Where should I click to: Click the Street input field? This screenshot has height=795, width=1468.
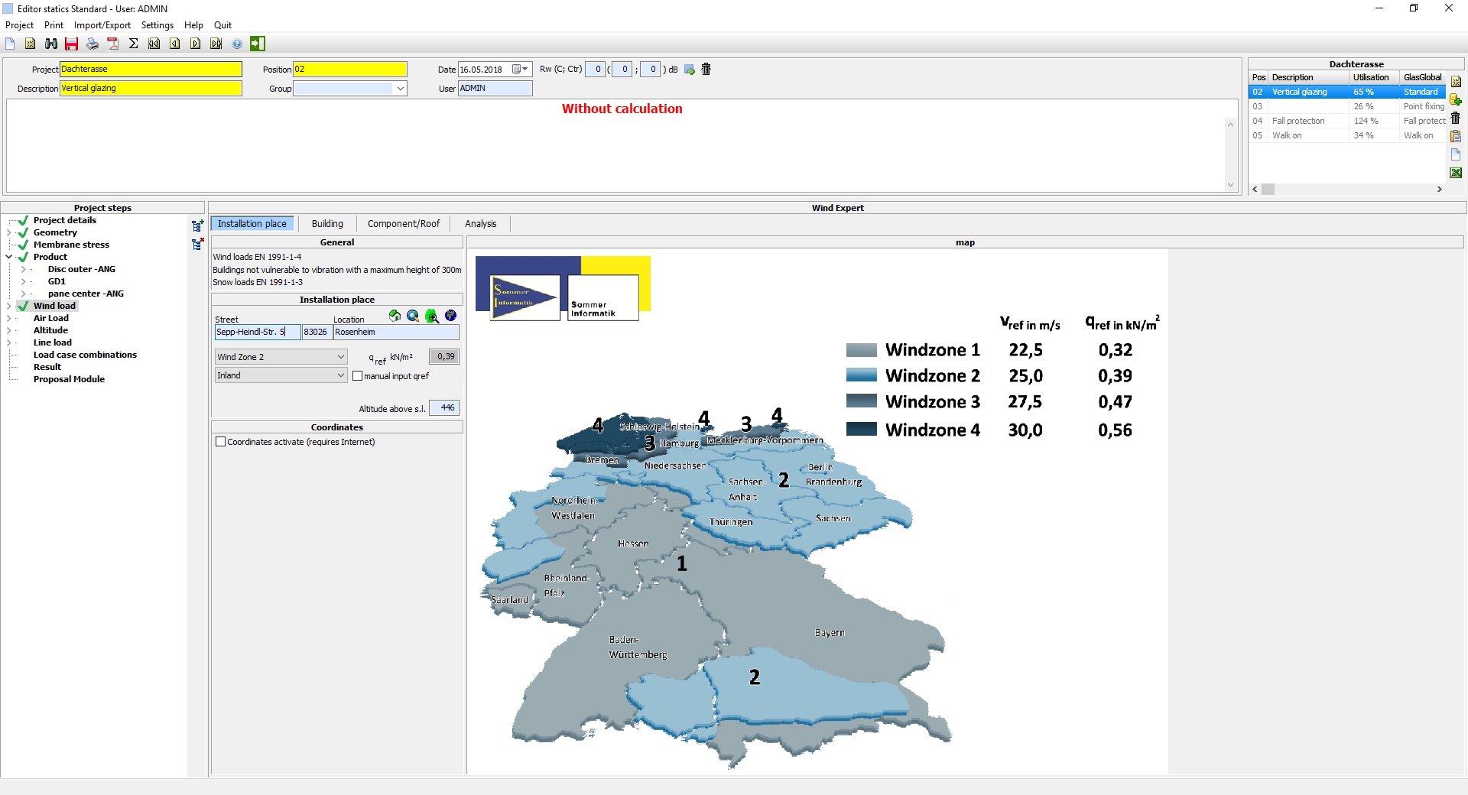click(257, 332)
